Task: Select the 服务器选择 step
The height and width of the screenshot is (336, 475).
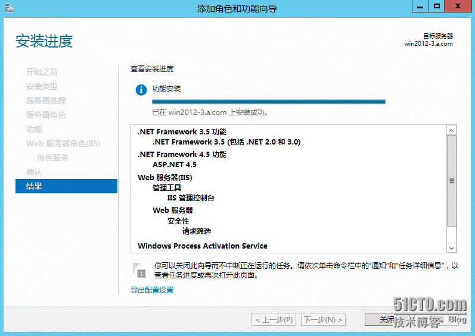Action: (46, 101)
